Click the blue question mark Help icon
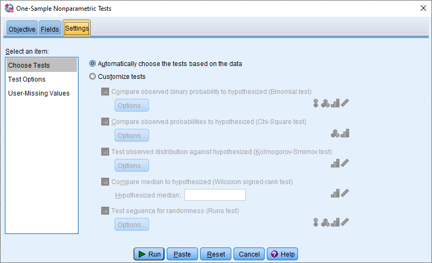The height and width of the screenshot is (263, 432). [273, 254]
